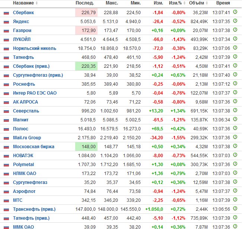Open the МТС stock link
Image resolution: width=242 pixels, height=229 pixels.
[17, 200]
